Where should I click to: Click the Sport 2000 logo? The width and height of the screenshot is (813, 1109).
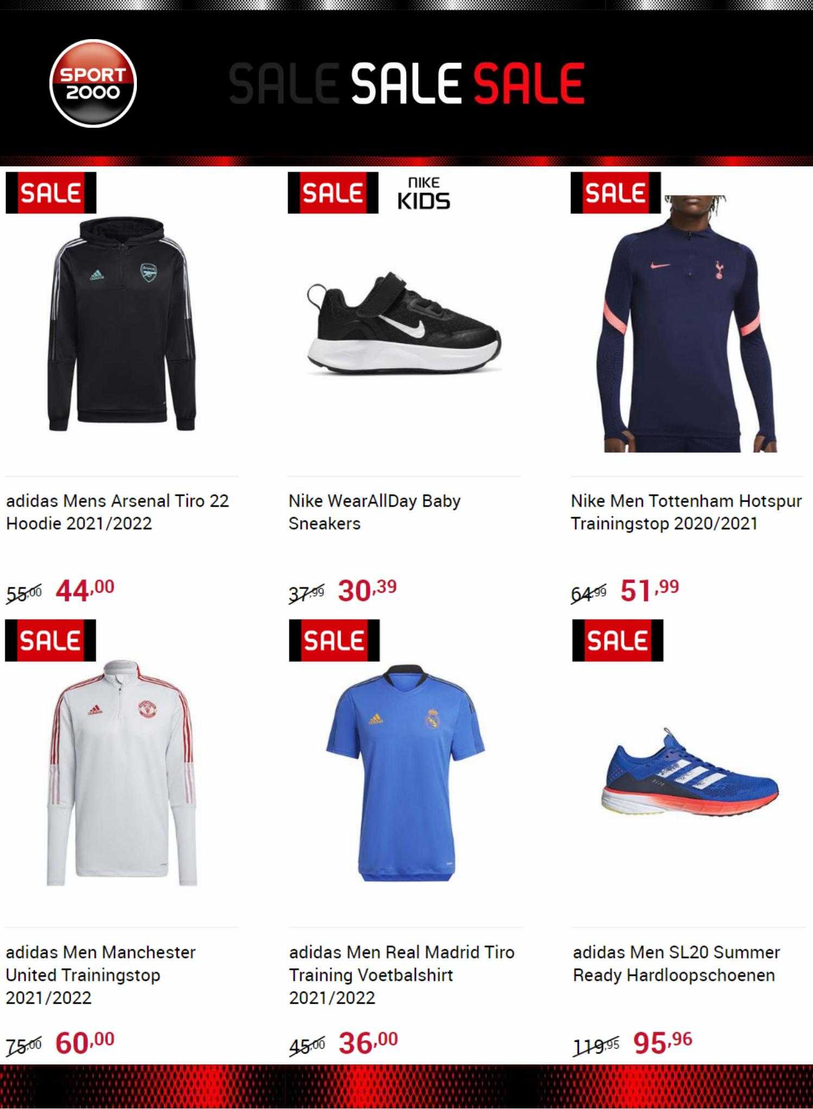click(93, 83)
